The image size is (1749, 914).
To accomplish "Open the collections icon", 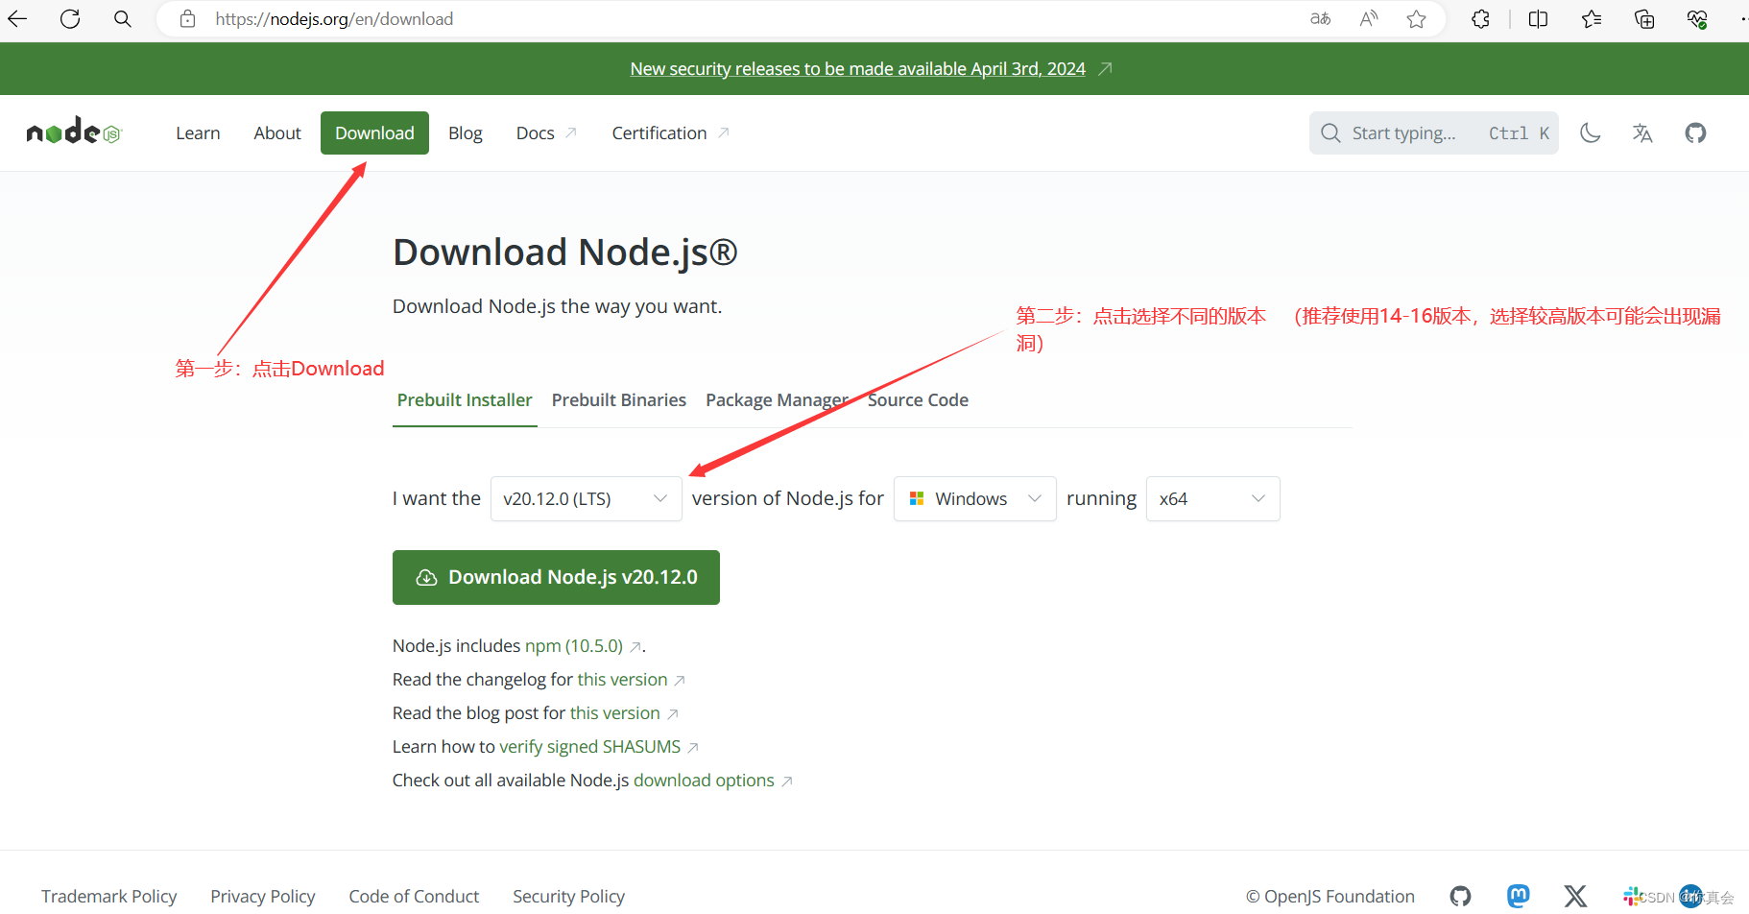I will 1644,18.
